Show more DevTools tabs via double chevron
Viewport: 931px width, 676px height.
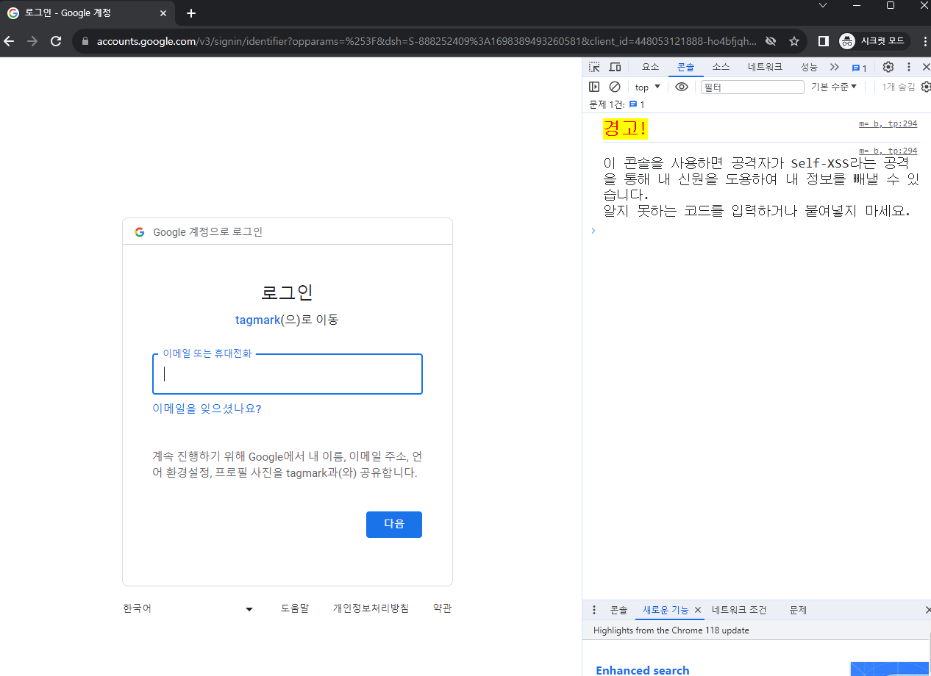pyautogui.click(x=834, y=67)
